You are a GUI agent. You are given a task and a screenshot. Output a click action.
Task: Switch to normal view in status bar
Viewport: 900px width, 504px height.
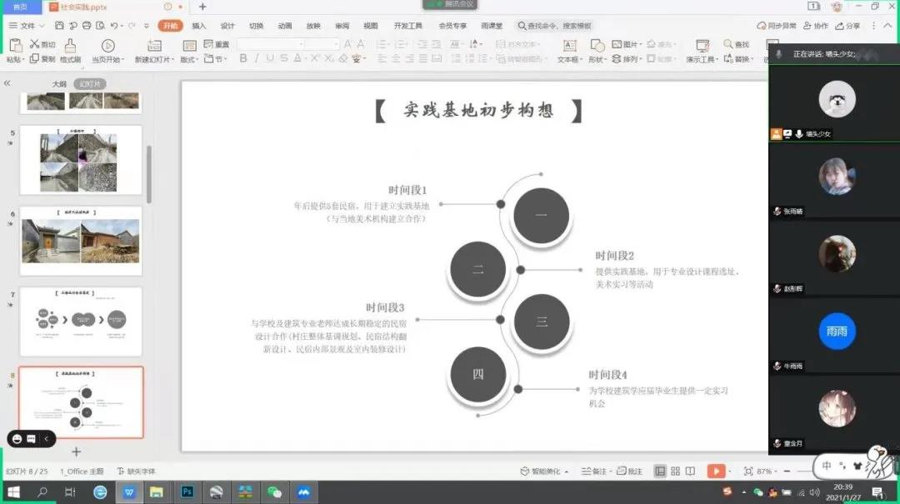click(x=660, y=472)
